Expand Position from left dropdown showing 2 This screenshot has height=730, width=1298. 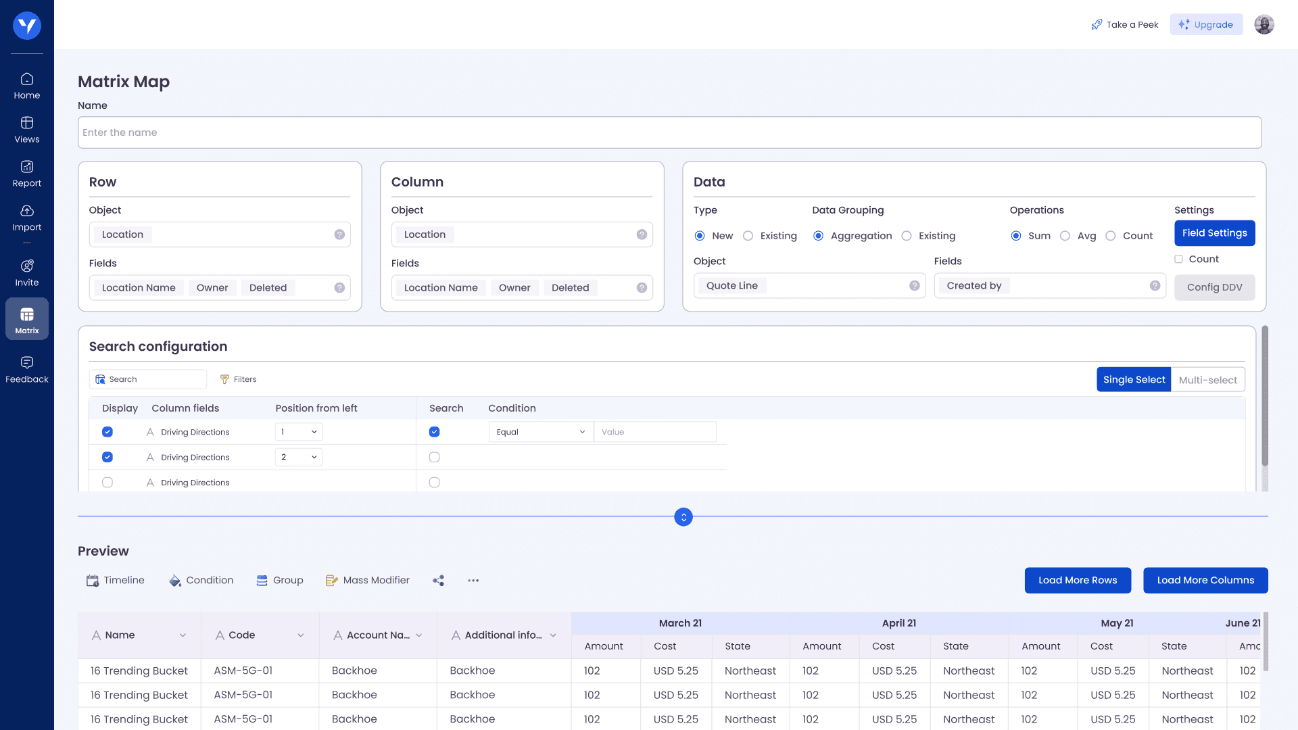(x=298, y=458)
